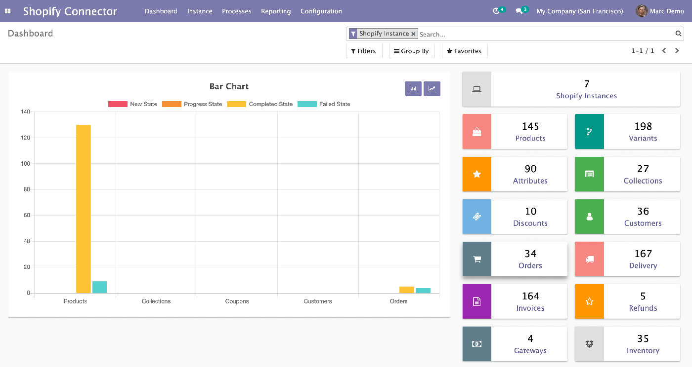Open the Variants link
This screenshot has width=692, height=367.
[x=643, y=138]
